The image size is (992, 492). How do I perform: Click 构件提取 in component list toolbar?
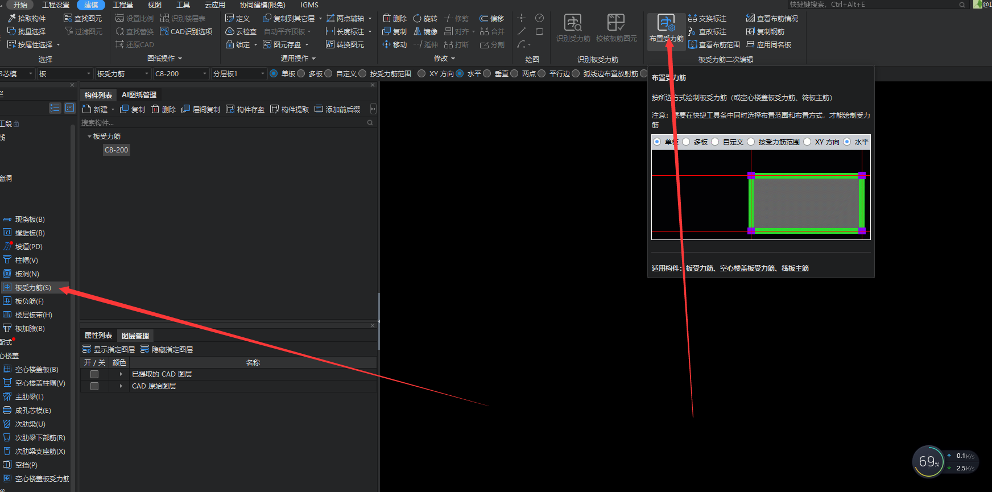pyautogui.click(x=289, y=109)
